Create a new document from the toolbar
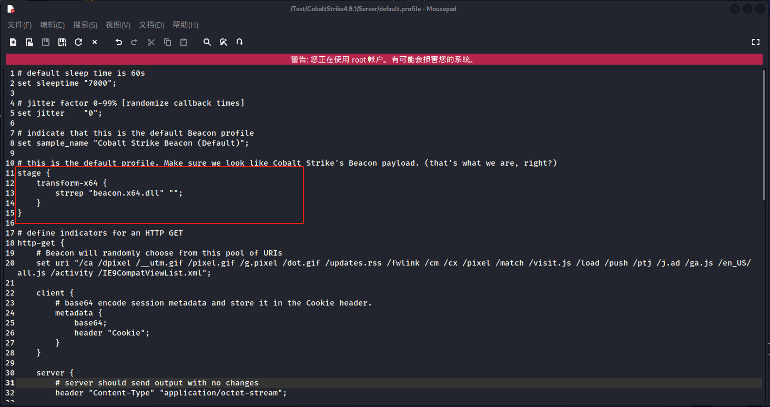Viewport: 770px width, 407px height. click(13, 42)
